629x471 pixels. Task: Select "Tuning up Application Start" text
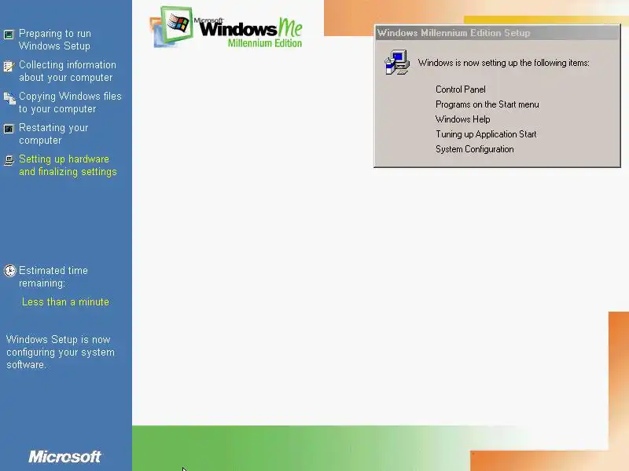coord(486,134)
